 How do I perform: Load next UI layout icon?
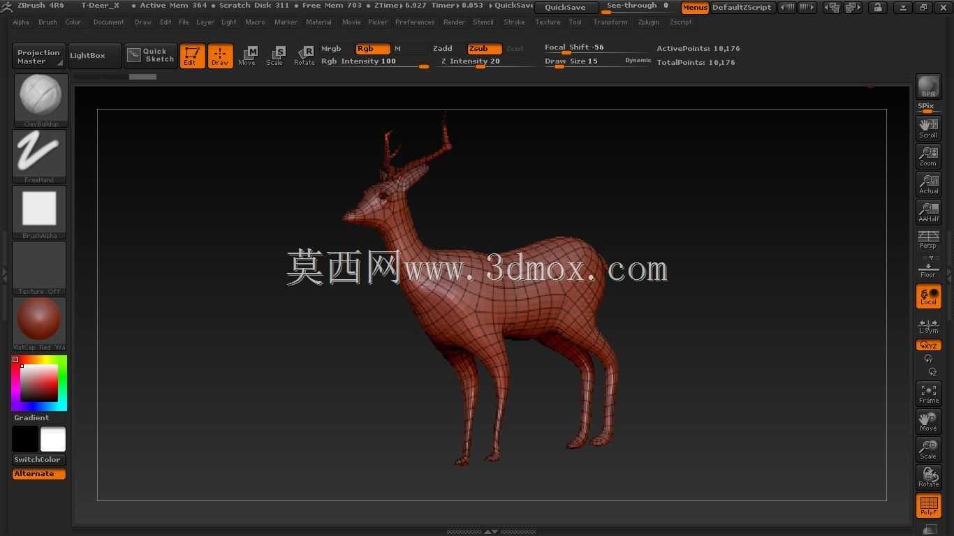(853, 8)
